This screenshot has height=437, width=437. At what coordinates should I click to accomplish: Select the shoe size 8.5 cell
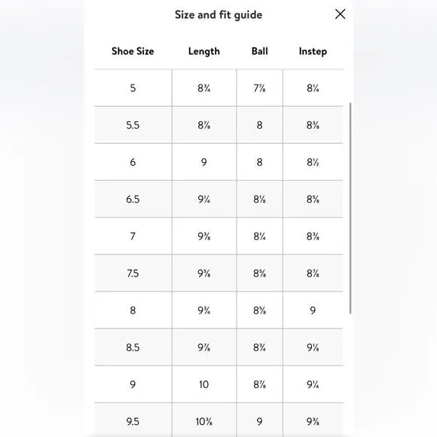[133, 347]
